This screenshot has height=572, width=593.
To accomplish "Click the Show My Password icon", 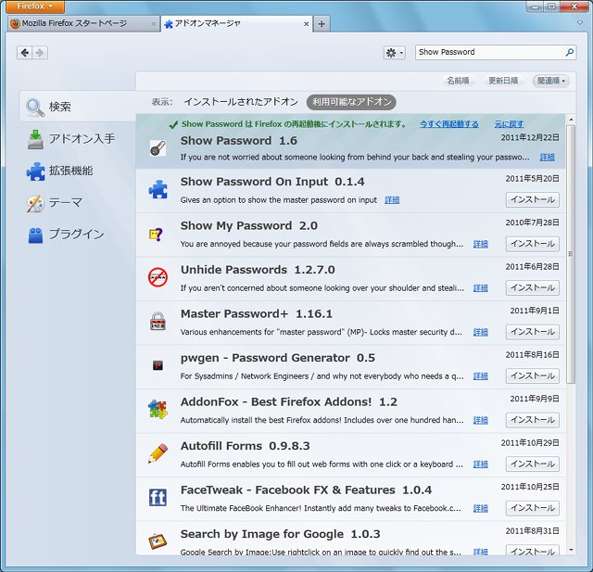I will point(156,235).
